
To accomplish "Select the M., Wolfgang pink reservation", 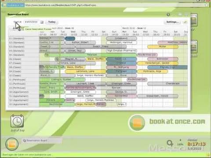I will point(121,67).
